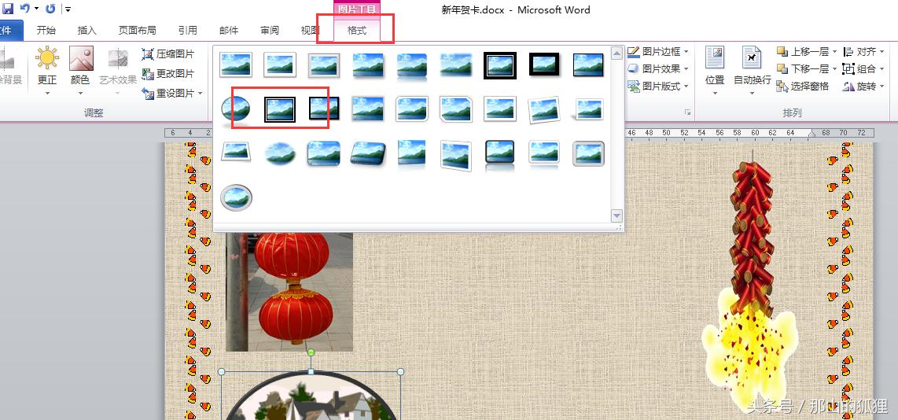Image resolution: width=898 pixels, height=420 pixels.
Task: Click the gallery scroll up arrow
Action: coord(616,54)
